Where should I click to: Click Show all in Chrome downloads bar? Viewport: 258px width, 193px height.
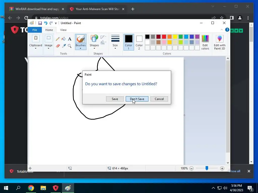(x=235, y=171)
